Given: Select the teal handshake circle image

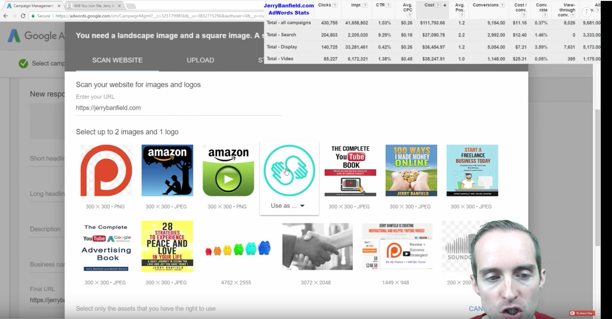Looking at the screenshot, I should pyautogui.click(x=289, y=170).
